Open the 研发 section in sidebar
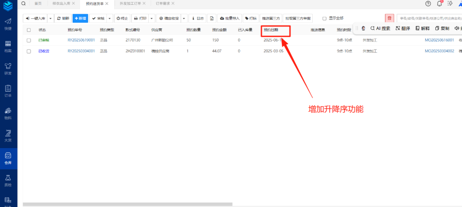Image resolution: width=462 pixels, height=207 pixels. coord(8,68)
